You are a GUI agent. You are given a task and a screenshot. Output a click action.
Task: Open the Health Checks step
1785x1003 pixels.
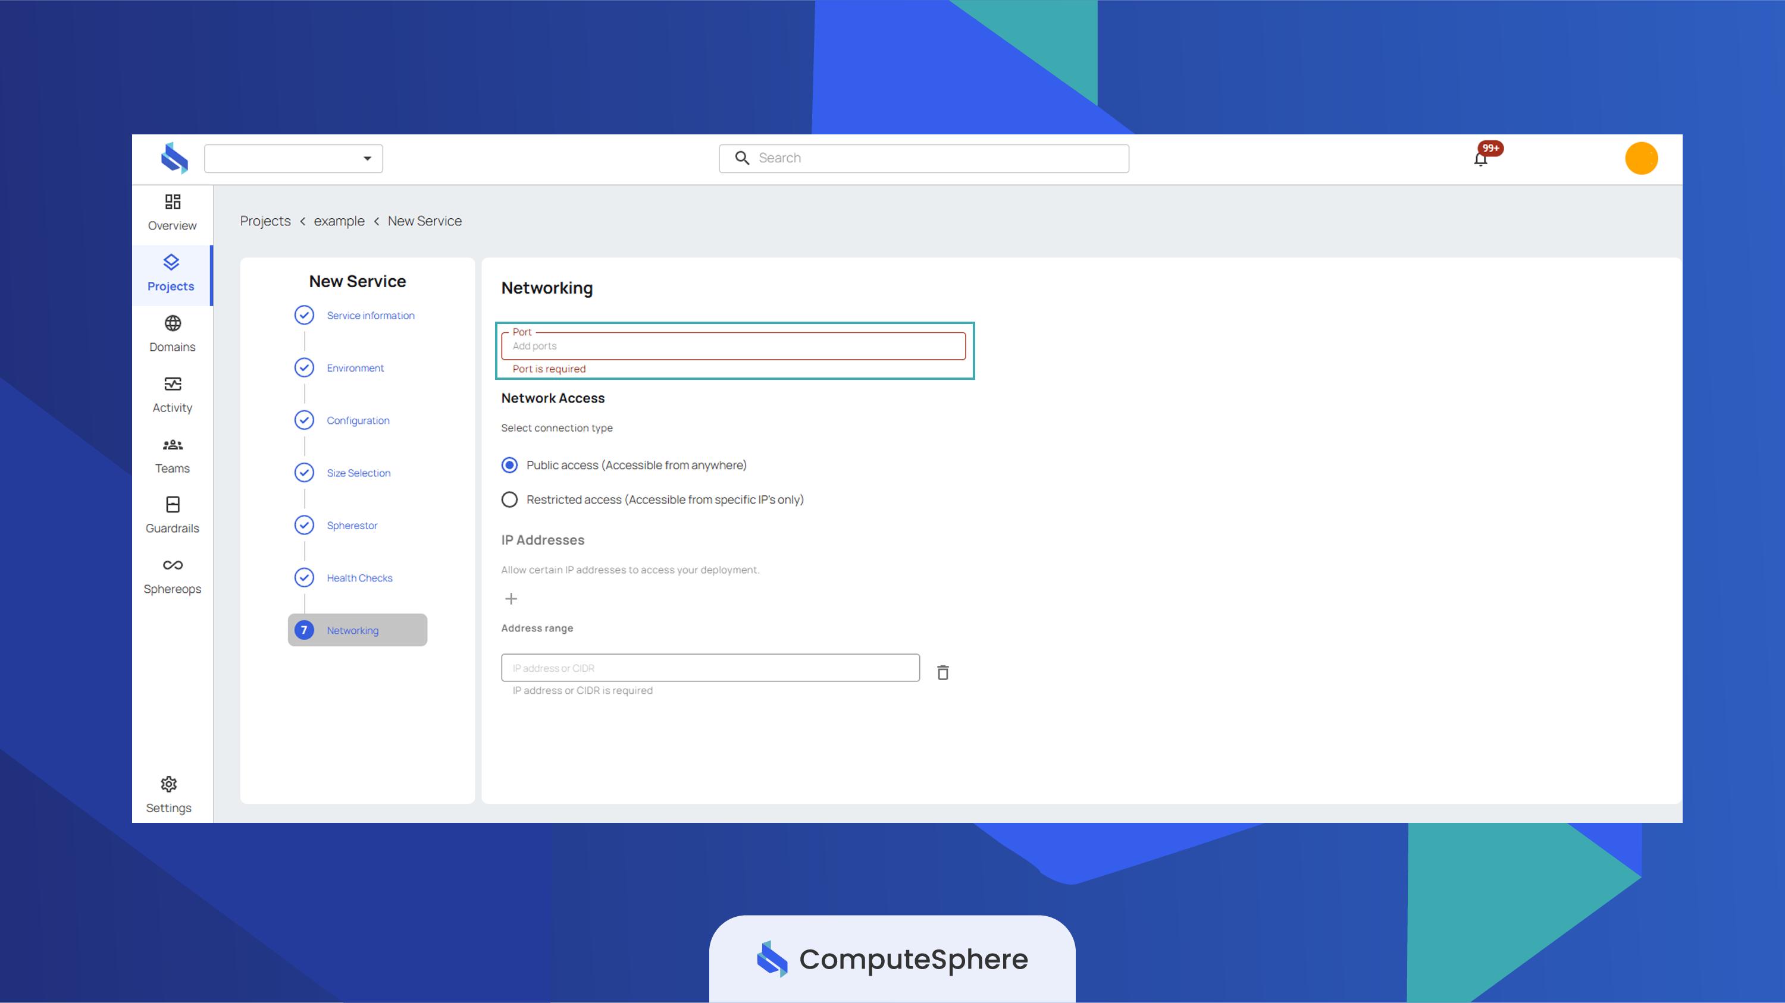coord(359,578)
